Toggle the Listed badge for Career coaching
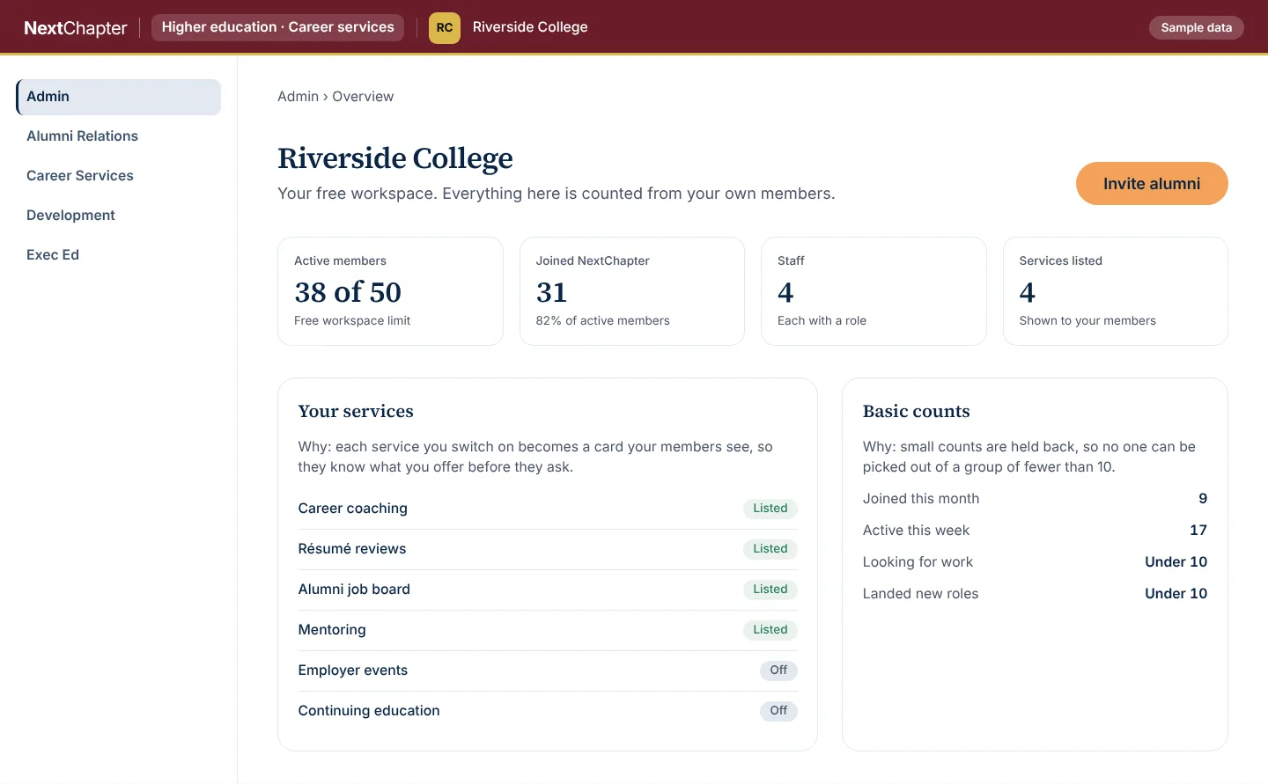 click(x=770, y=509)
